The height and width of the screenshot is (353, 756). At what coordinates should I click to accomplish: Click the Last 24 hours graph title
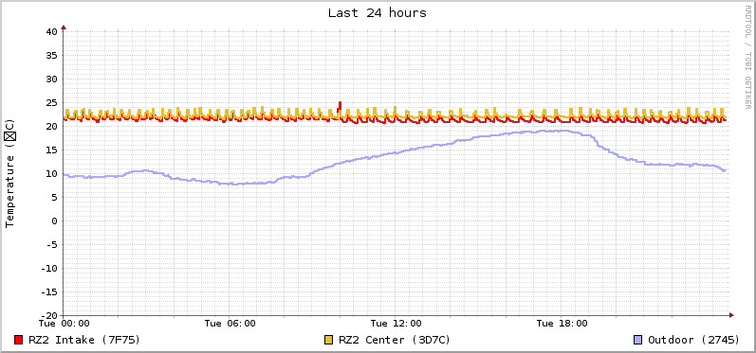(378, 13)
